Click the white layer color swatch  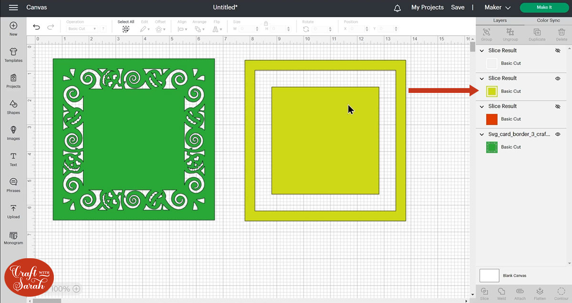(x=492, y=63)
